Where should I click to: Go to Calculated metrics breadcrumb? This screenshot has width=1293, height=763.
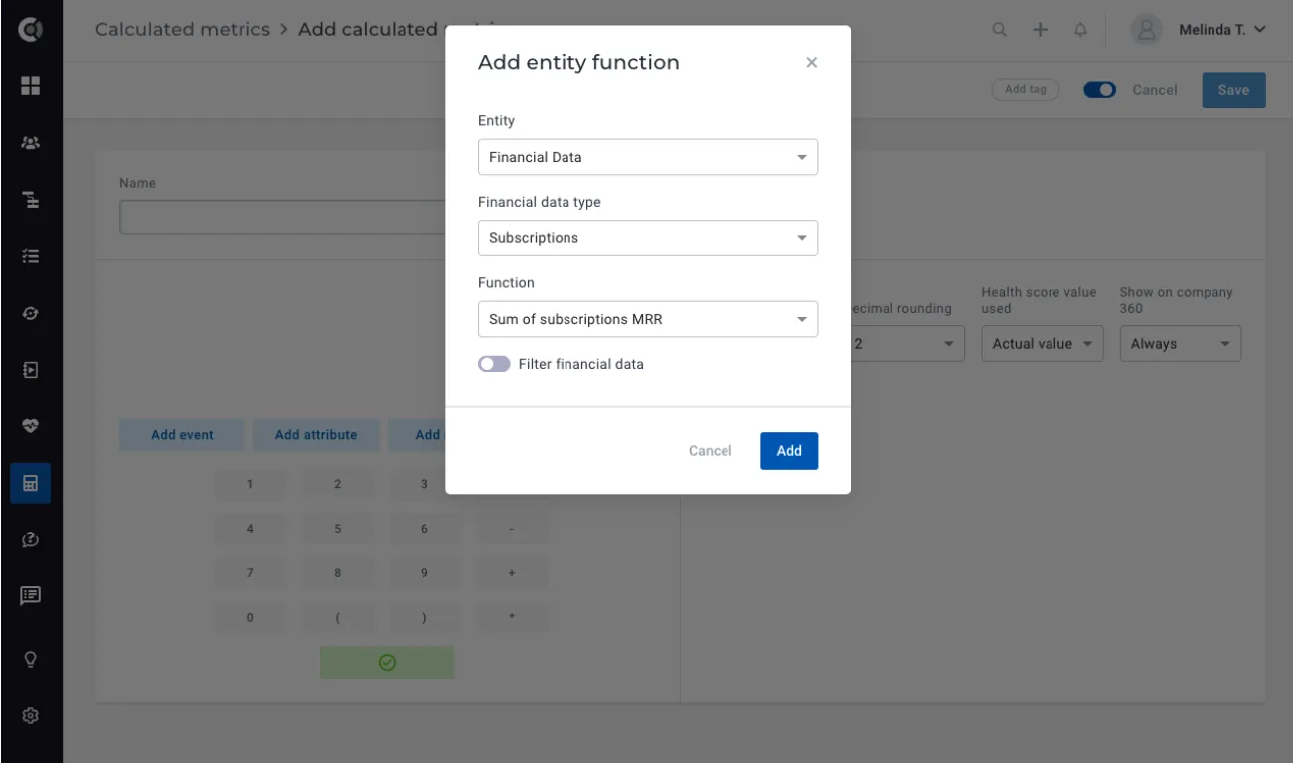click(x=183, y=29)
